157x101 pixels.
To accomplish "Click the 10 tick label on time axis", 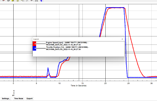I will coord(59,83).
